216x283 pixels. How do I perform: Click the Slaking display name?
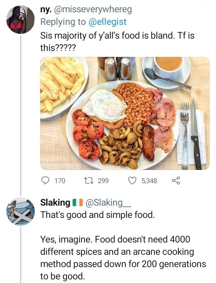(55, 203)
